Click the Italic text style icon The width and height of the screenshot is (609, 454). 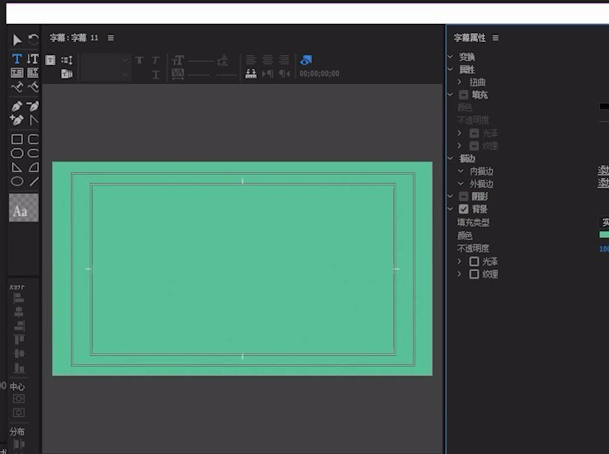coord(156,60)
